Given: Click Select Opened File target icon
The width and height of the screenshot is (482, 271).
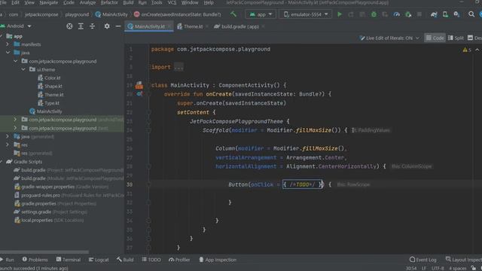Looking at the screenshot, I should click(x=69, y=26).
